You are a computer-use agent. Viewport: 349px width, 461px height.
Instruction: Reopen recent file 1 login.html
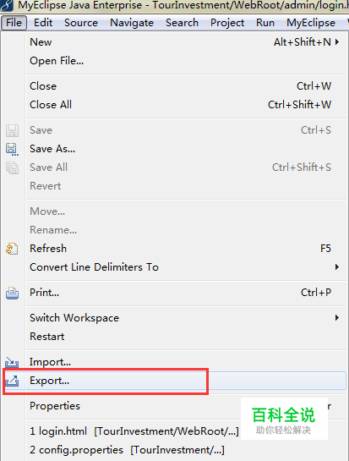[x=134, y=431]
